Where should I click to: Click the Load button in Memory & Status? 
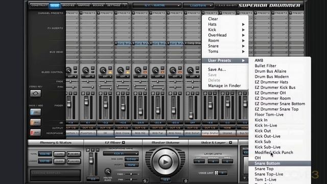coord(60,154)
